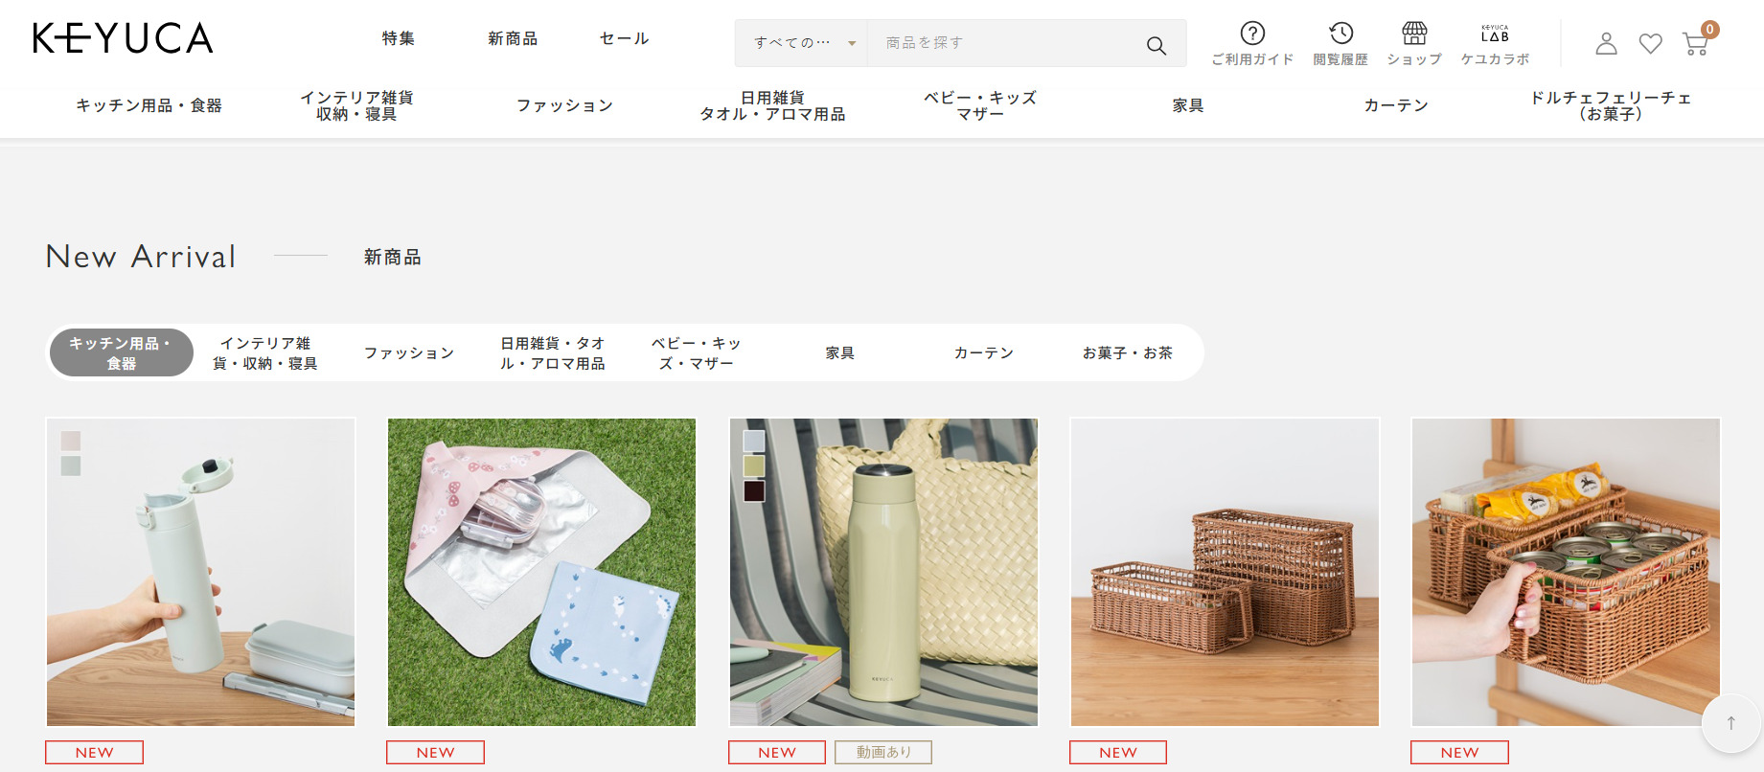1764x772 pixels.
Task: Click the back-to-top arrow button
Action: pyautogui.click(x=1731, y=723)
